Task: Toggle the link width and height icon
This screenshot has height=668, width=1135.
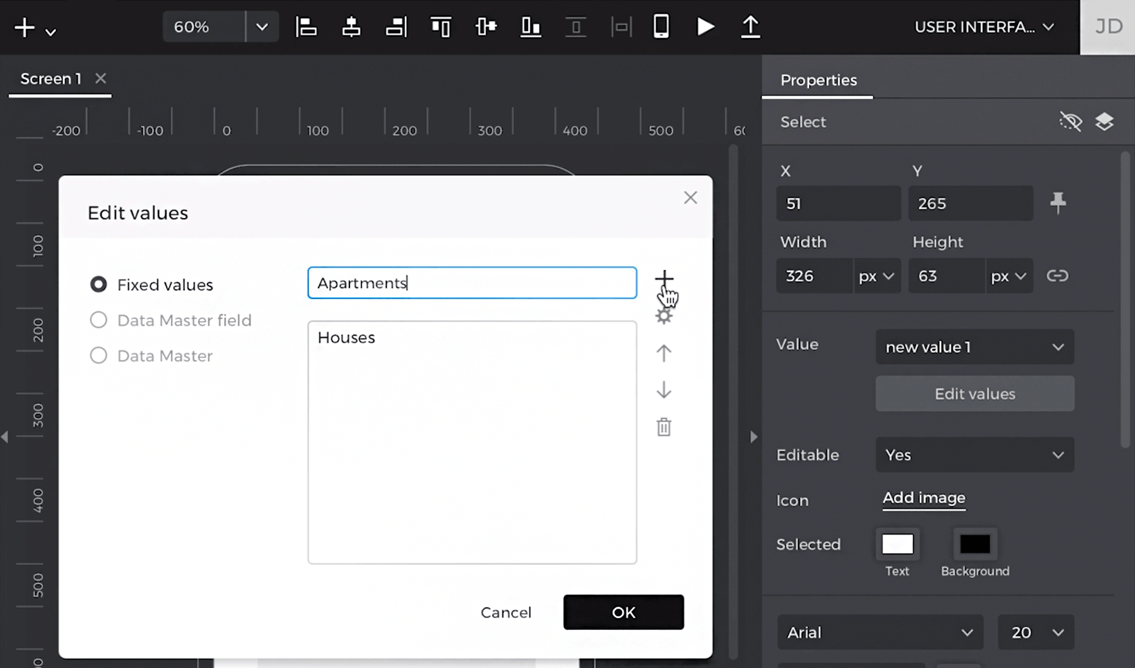Action: coord(1057,276)
